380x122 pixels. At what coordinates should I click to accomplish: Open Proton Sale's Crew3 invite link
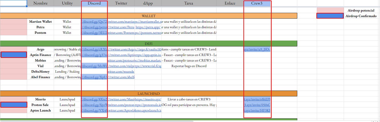pyautogui.click(x=257, y=105)
